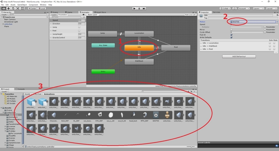Open the Inspector gear settings icon
Viewport: 279px width, 151px height.
pos(277,15)
